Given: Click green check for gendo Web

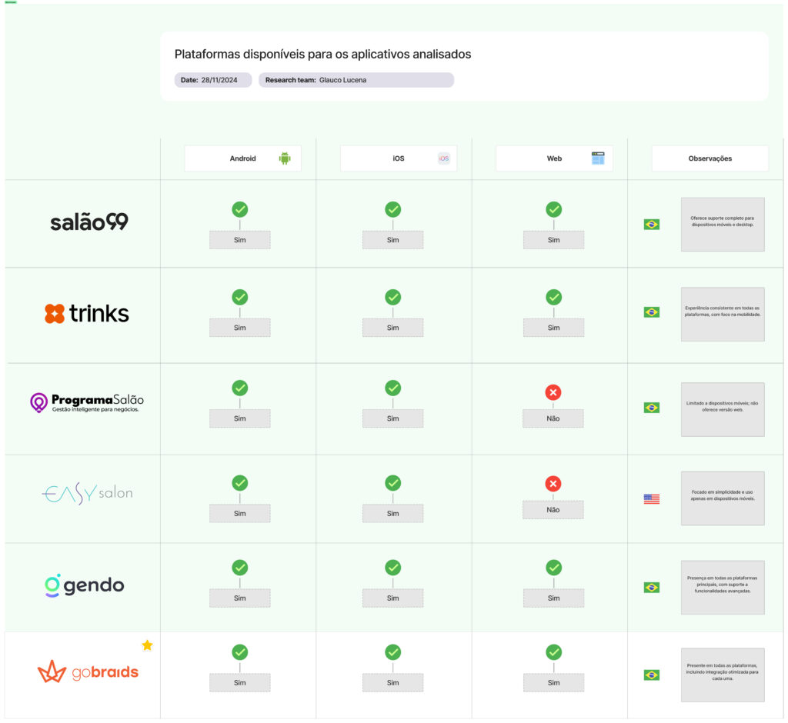Looking at the screenshot, I should [x=554, y=568].
